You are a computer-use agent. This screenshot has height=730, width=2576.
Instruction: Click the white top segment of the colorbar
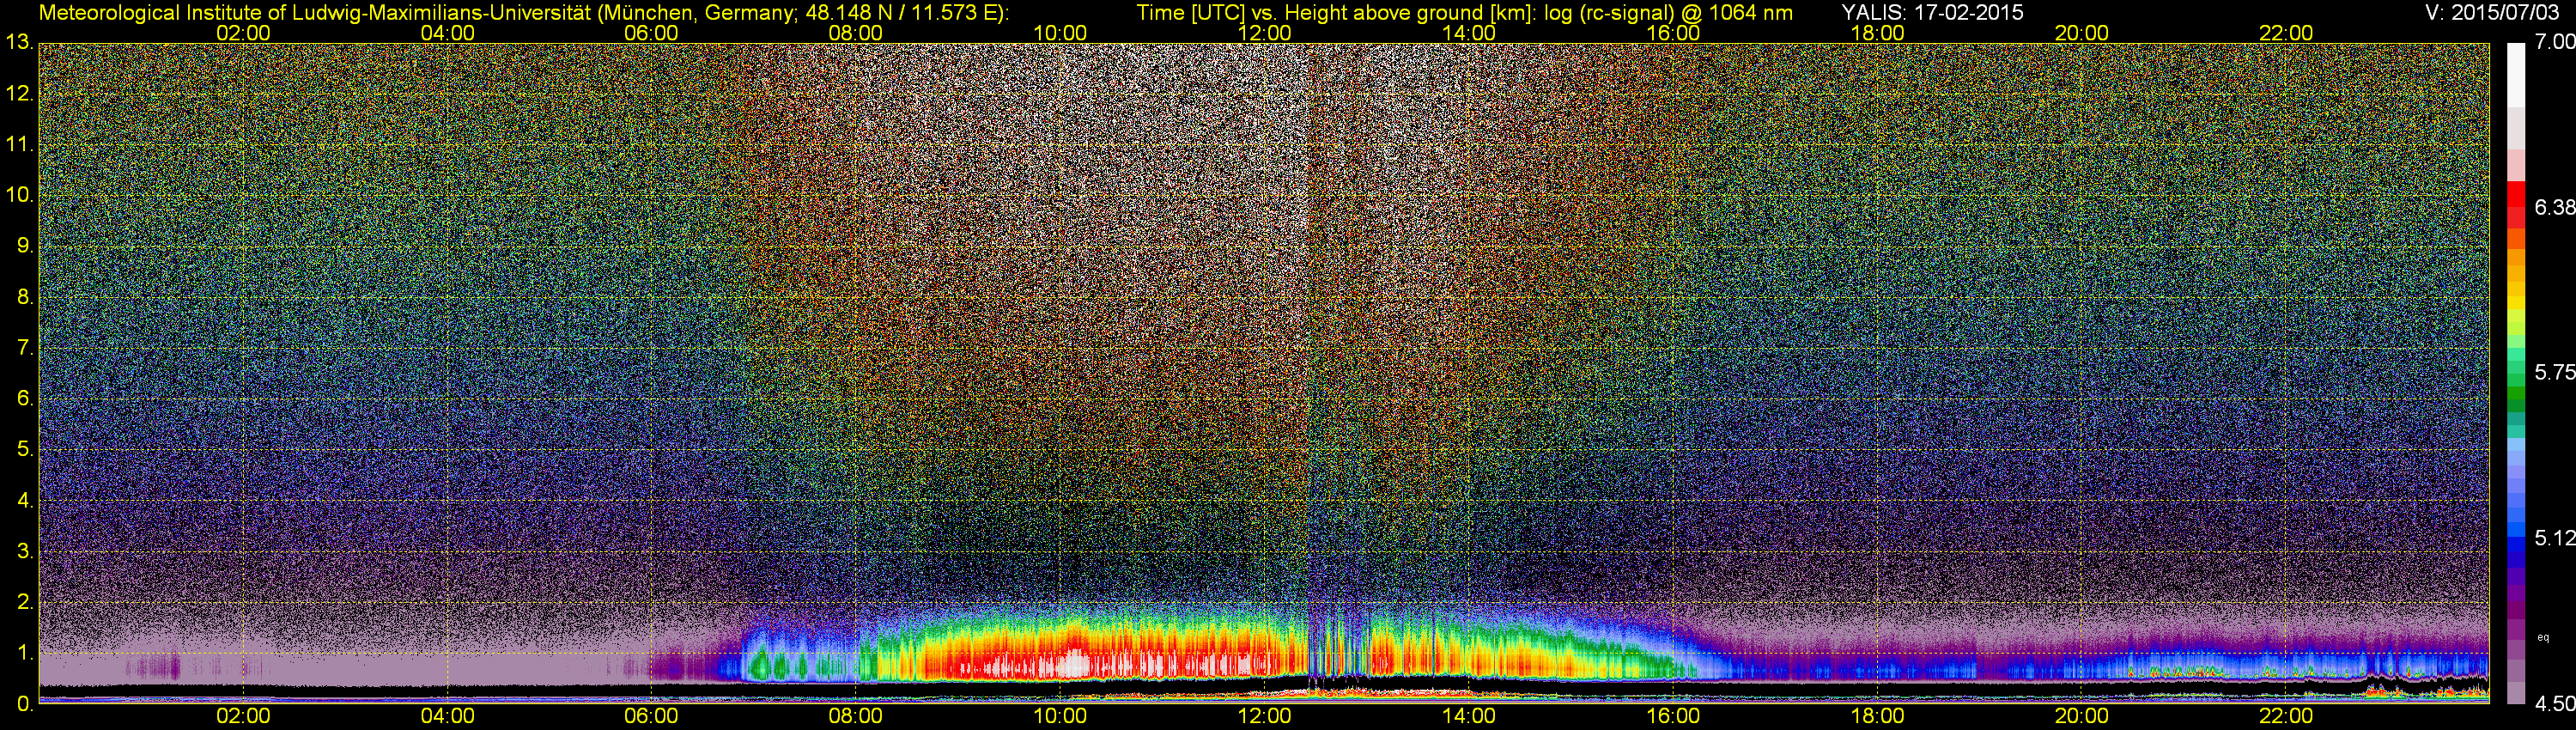click(x=2516, y=75)
